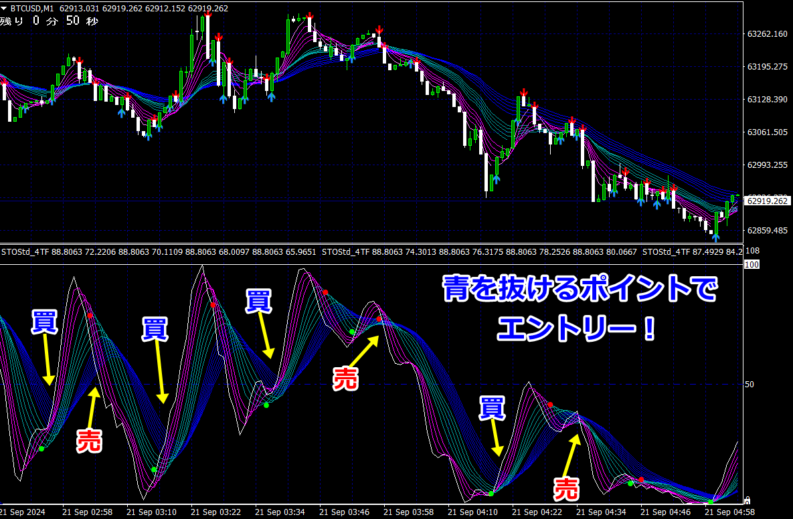This screenshot has width=793, height=519.
Task: Click the small triangle before BTCUSD,M1
Action: 3,9
